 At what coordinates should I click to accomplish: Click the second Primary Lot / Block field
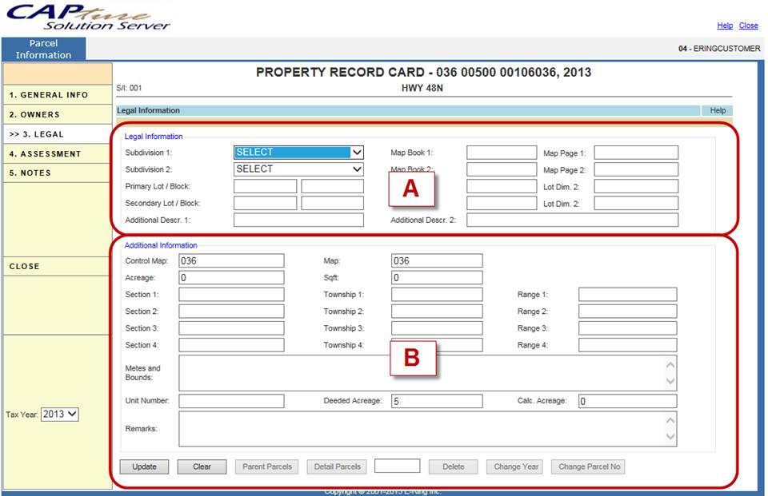[x=333, y=186]
